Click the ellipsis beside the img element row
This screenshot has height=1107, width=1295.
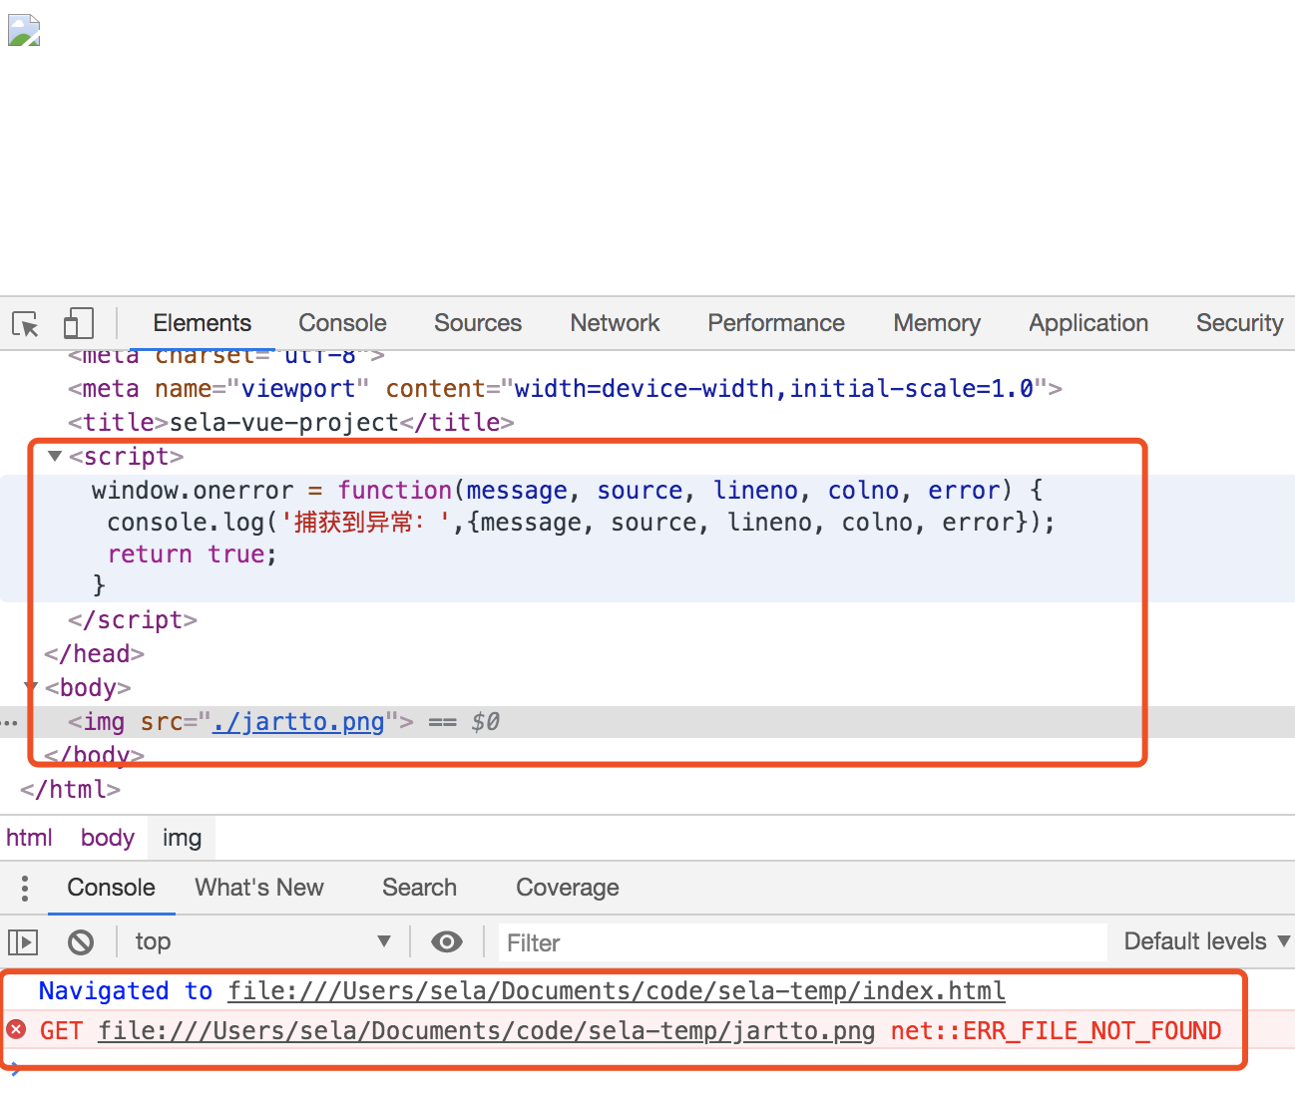click(10, 722)
